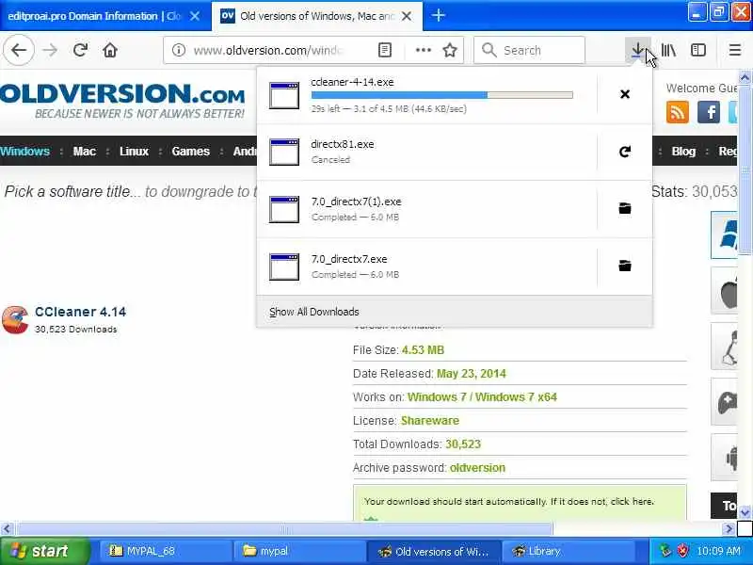The image size is (753, 565).
Task: Open the hamburger application menu
Action: [x=735, y=50]
